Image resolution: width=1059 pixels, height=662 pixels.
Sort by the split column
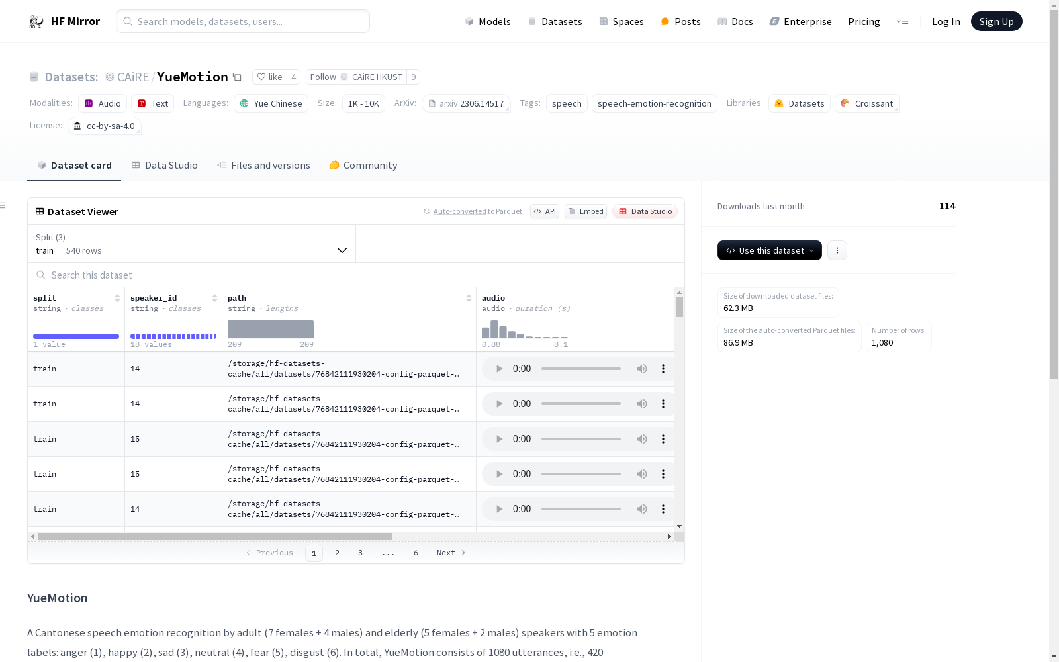coord(117,298)
